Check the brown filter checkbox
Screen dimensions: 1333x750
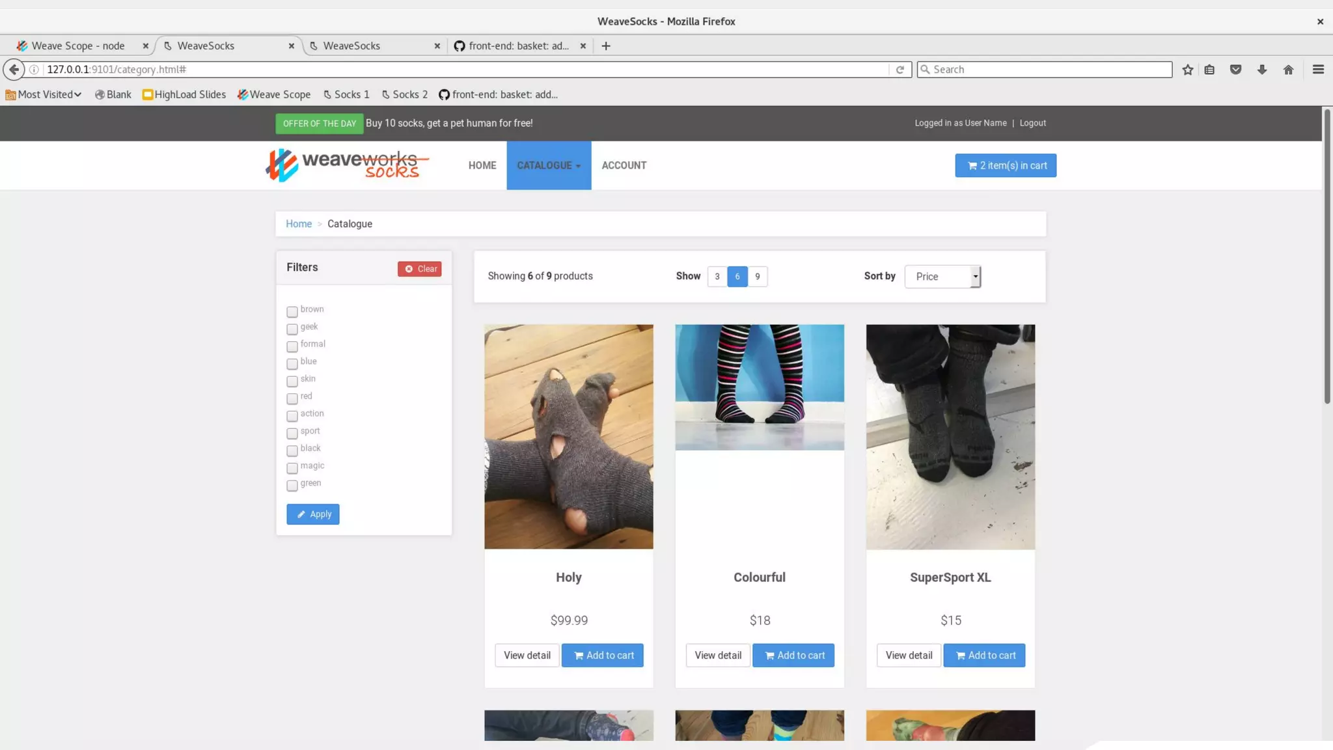(292, 312)
